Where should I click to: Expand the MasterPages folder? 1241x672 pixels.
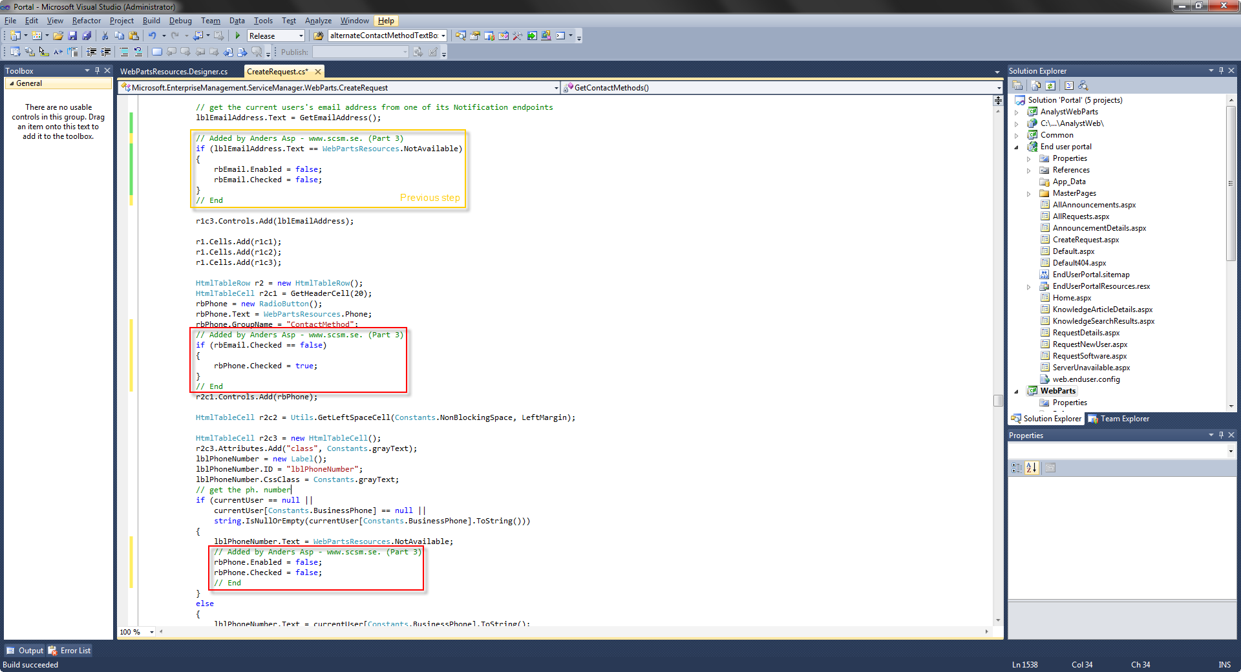[1028, 193]
